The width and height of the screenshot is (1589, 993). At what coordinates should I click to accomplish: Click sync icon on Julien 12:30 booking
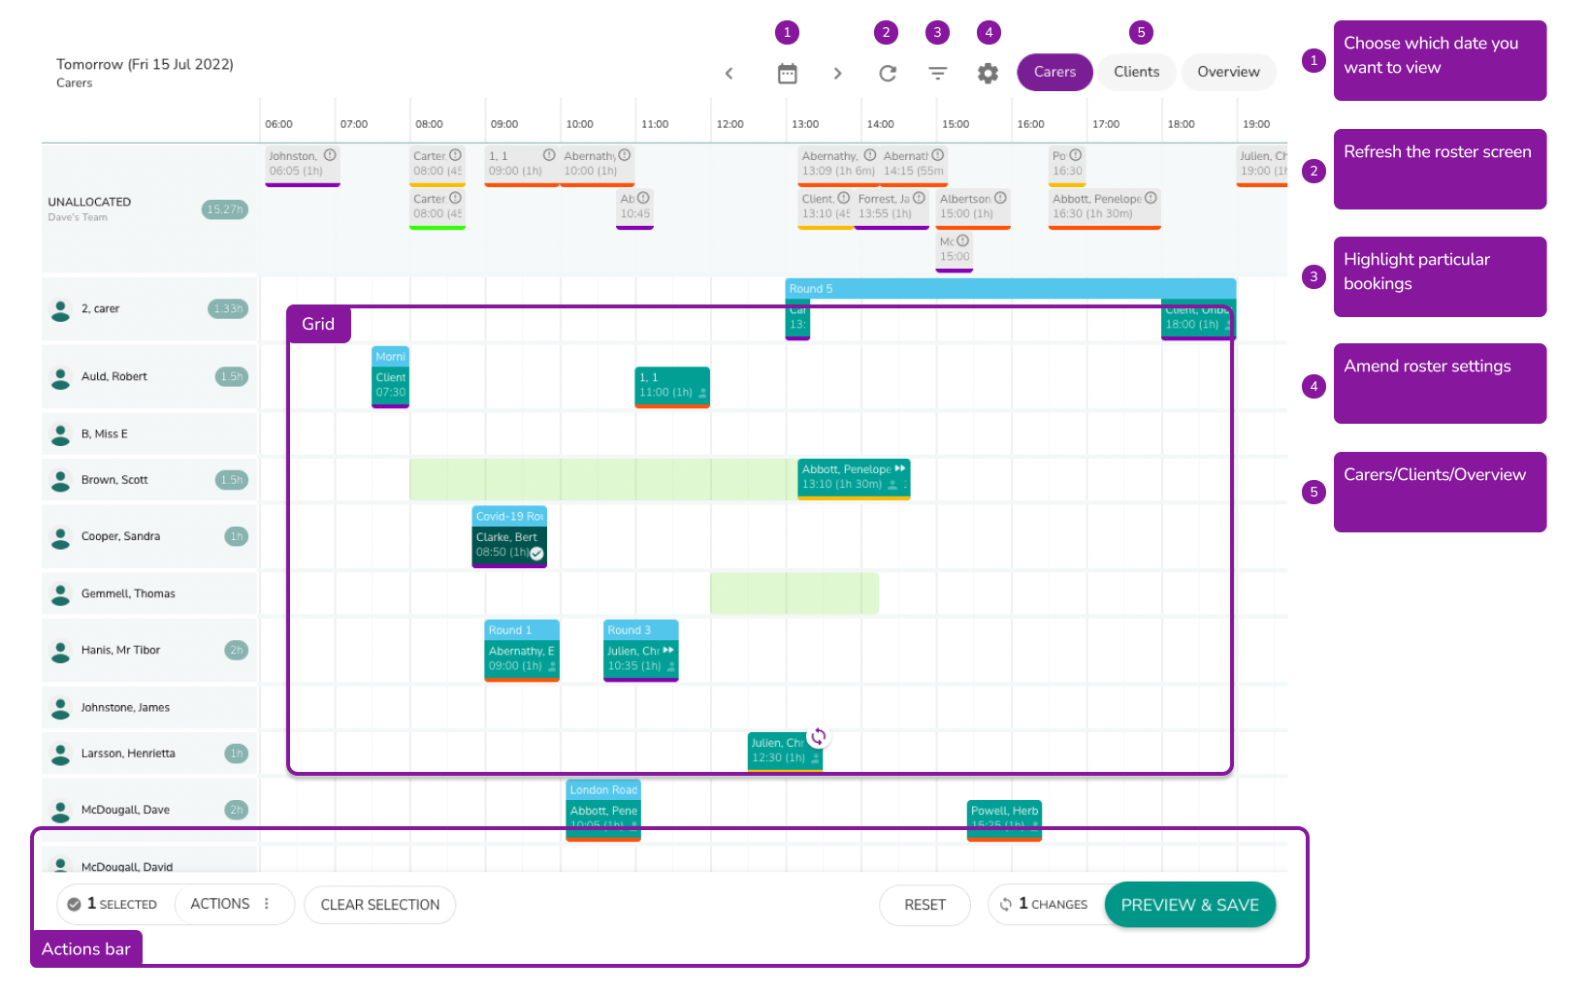point(818,737)
